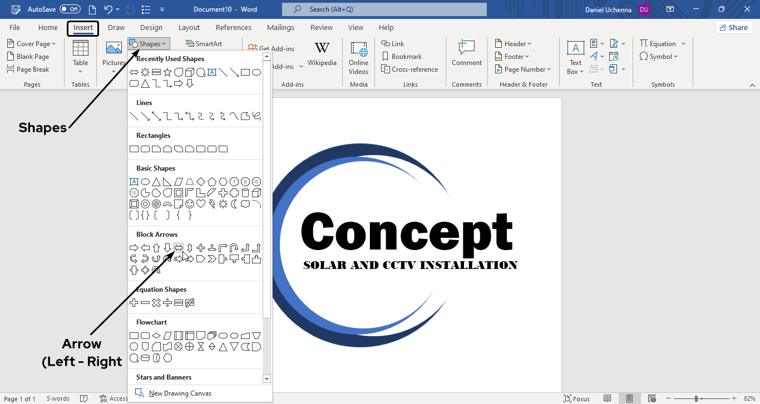Select the Moon shape in Basic Shapes
760x404 pixels.
coord(234,204)
